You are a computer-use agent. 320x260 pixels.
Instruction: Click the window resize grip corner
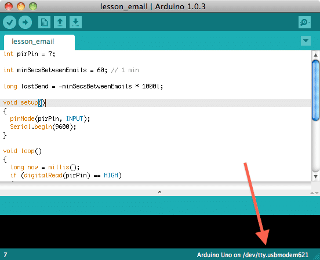coord(317,256)
